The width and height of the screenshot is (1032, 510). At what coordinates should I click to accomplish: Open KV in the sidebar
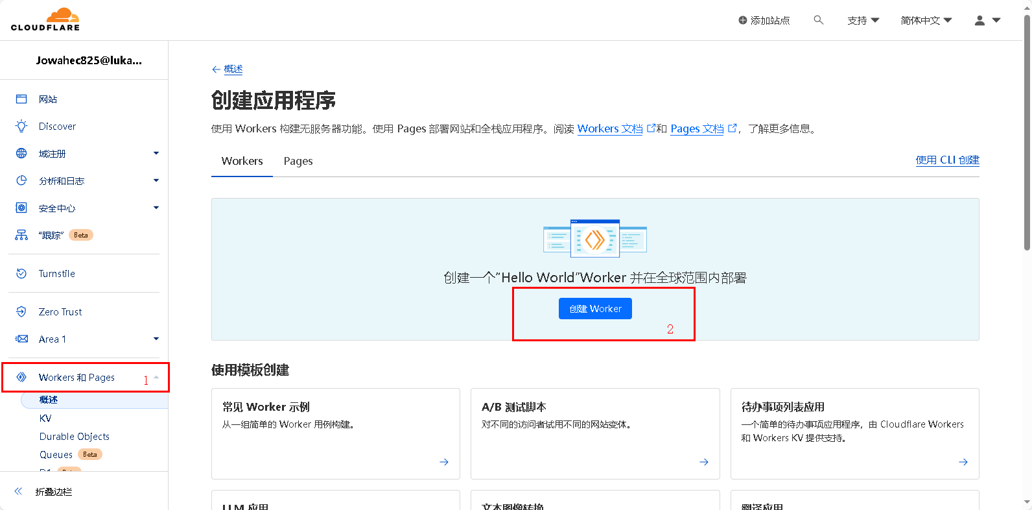(x=45, y=419)
